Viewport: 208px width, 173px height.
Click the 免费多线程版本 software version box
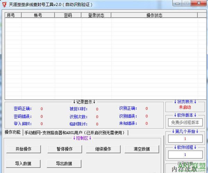coord(185,122)
